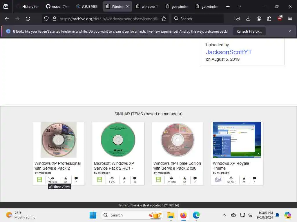Open the Windows Start menu
This screenshot has height=222, width=297.
(93, 215)
